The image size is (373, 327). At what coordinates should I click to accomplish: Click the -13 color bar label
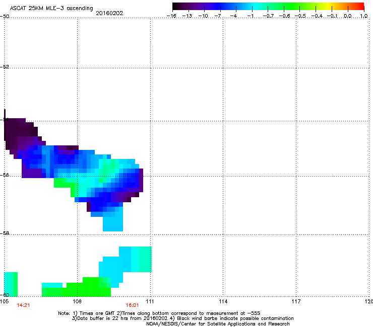tap(187, 16)
